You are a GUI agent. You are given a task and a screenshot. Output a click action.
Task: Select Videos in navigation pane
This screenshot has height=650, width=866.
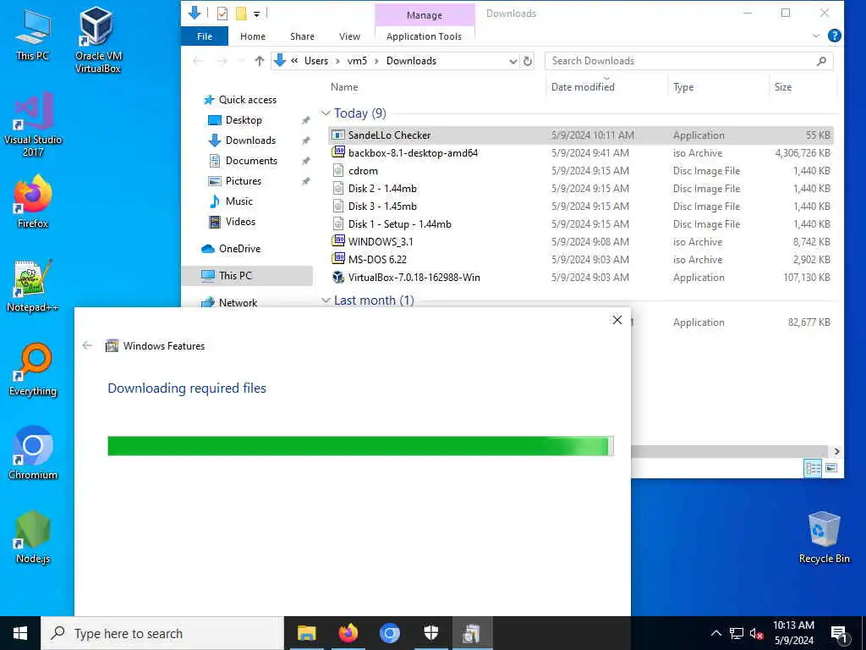[240, 222]
